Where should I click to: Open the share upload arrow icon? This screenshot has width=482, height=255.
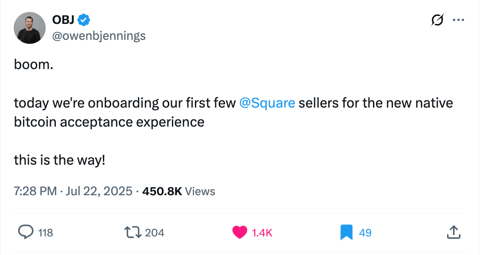click(x=454, y=232)
